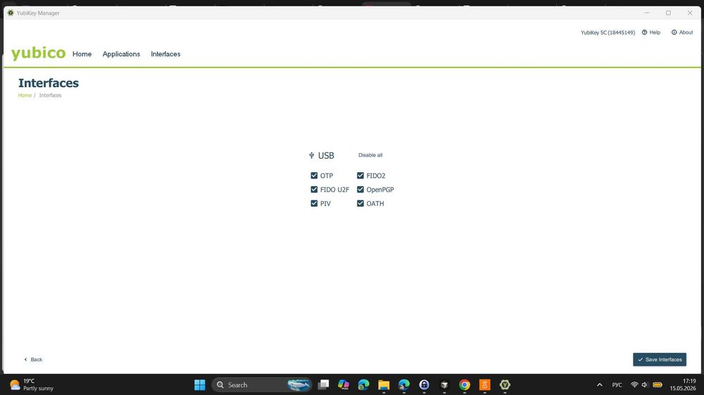Disable the PIV interface checkbox
This screenshot has width=704, height=395.
314,203
